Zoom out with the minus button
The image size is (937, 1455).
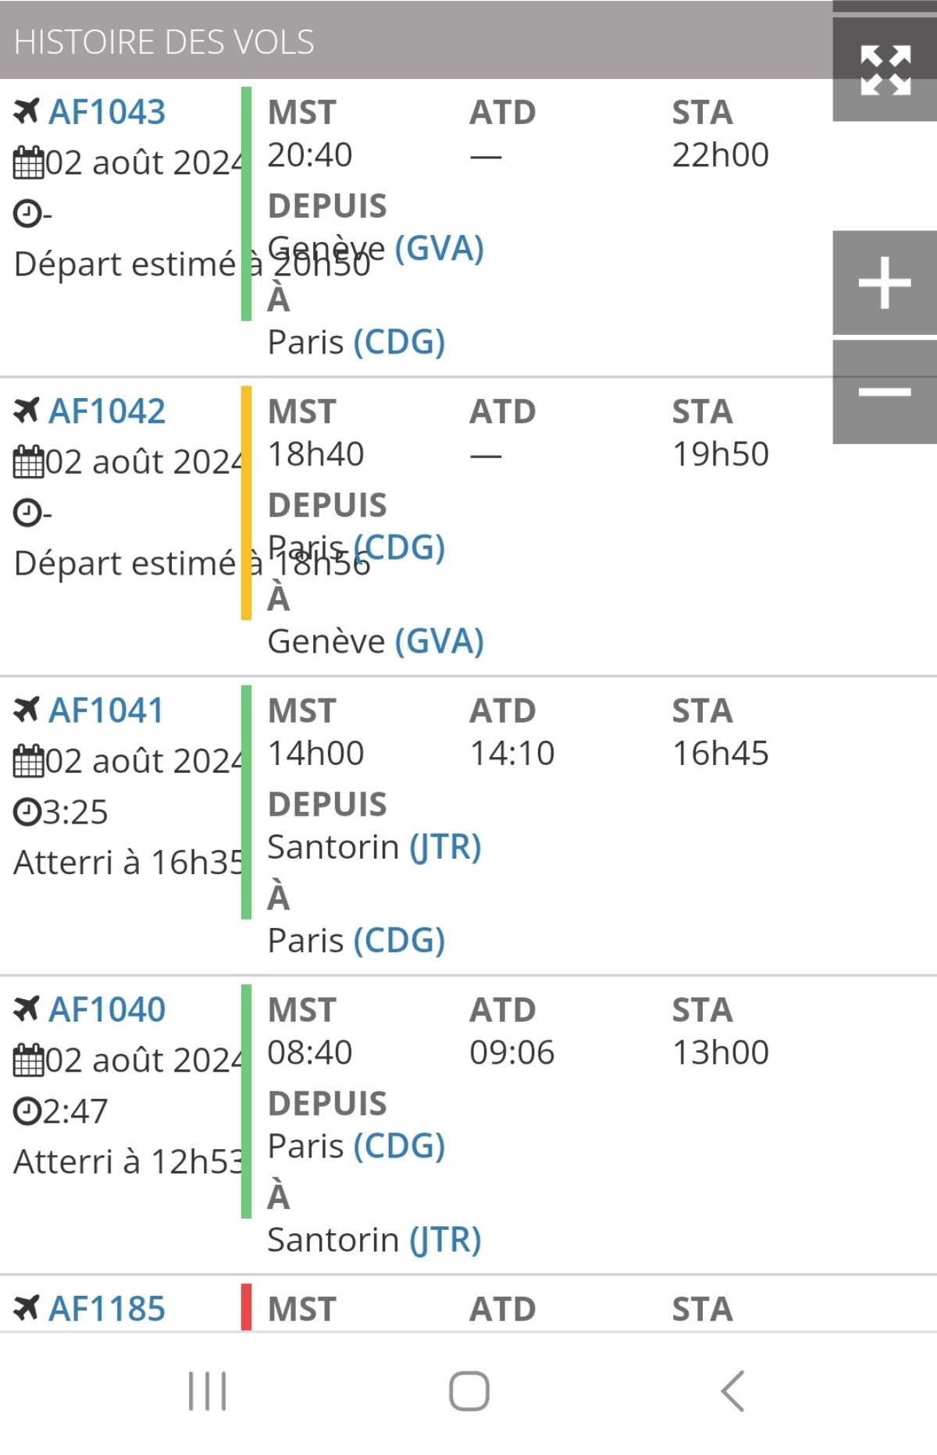tap(885, 392)
